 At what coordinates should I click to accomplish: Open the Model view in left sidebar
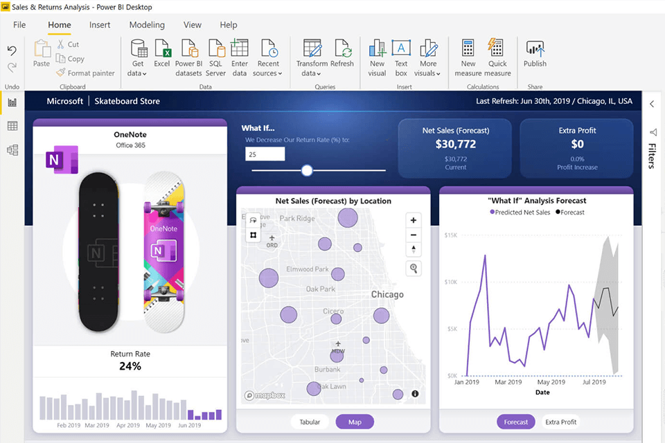pos(12,150)
